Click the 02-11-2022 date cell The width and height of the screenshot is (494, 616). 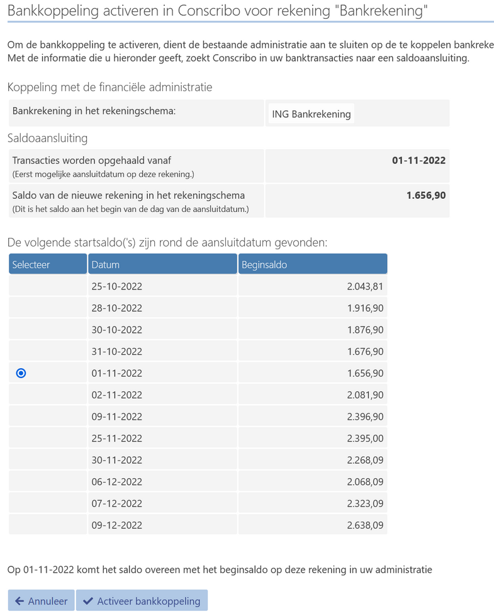click(x=117, y=395)
